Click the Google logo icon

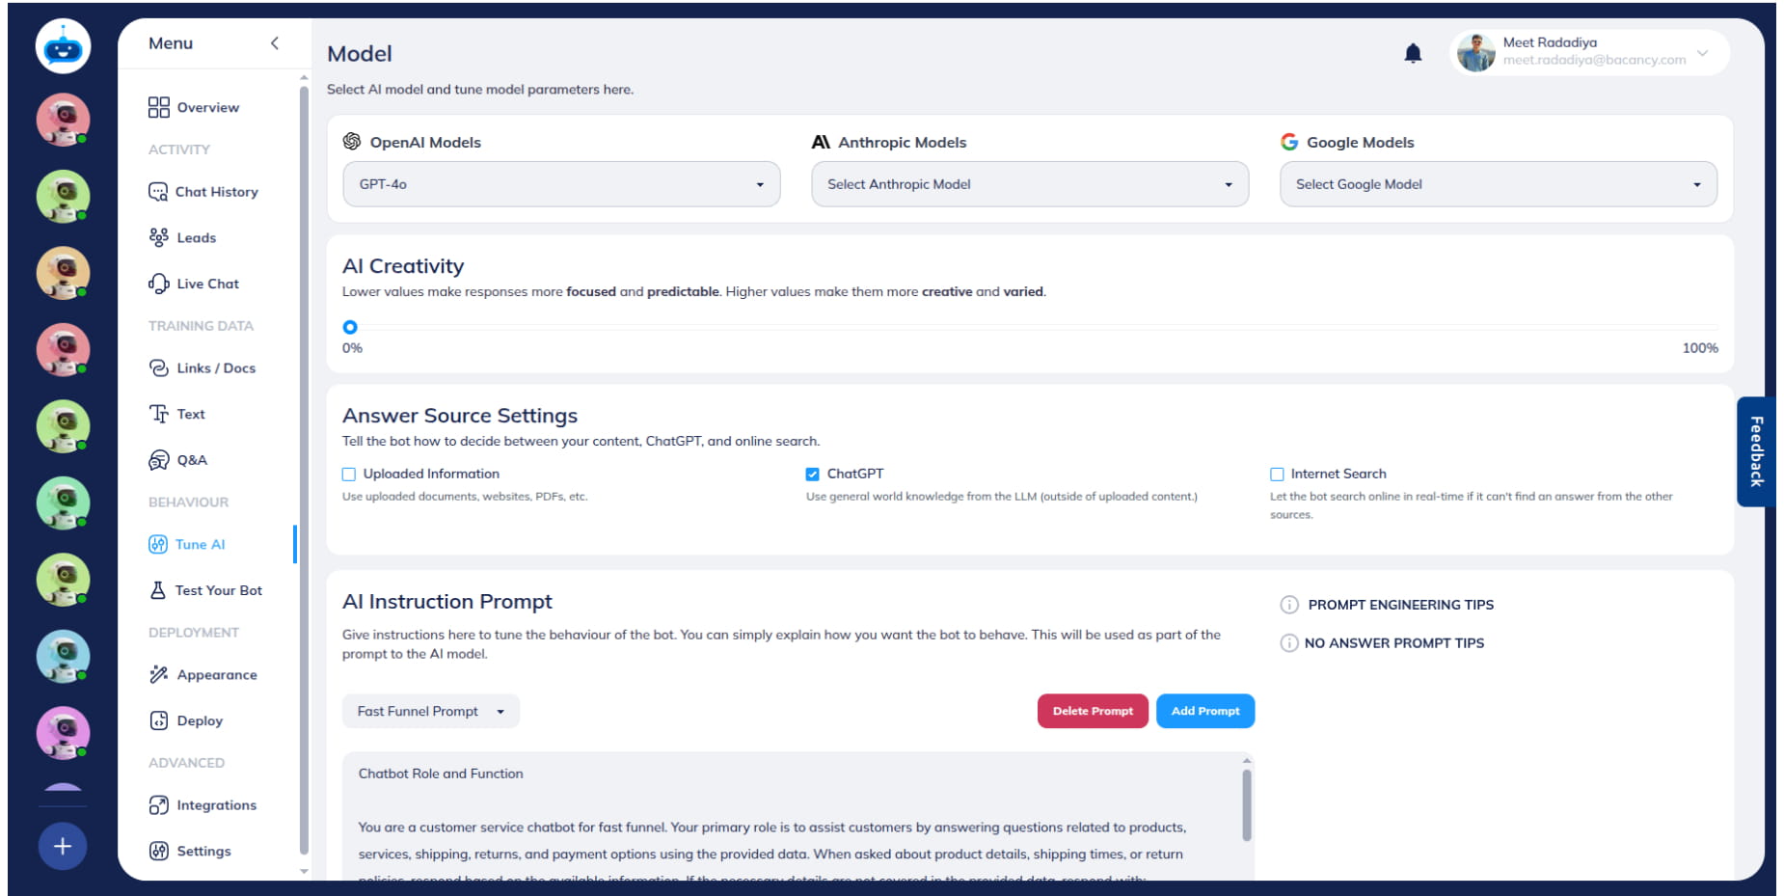(x=1289, y=142)
